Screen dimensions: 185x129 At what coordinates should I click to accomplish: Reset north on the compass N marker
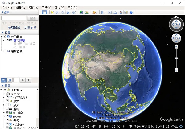point(176,18)
